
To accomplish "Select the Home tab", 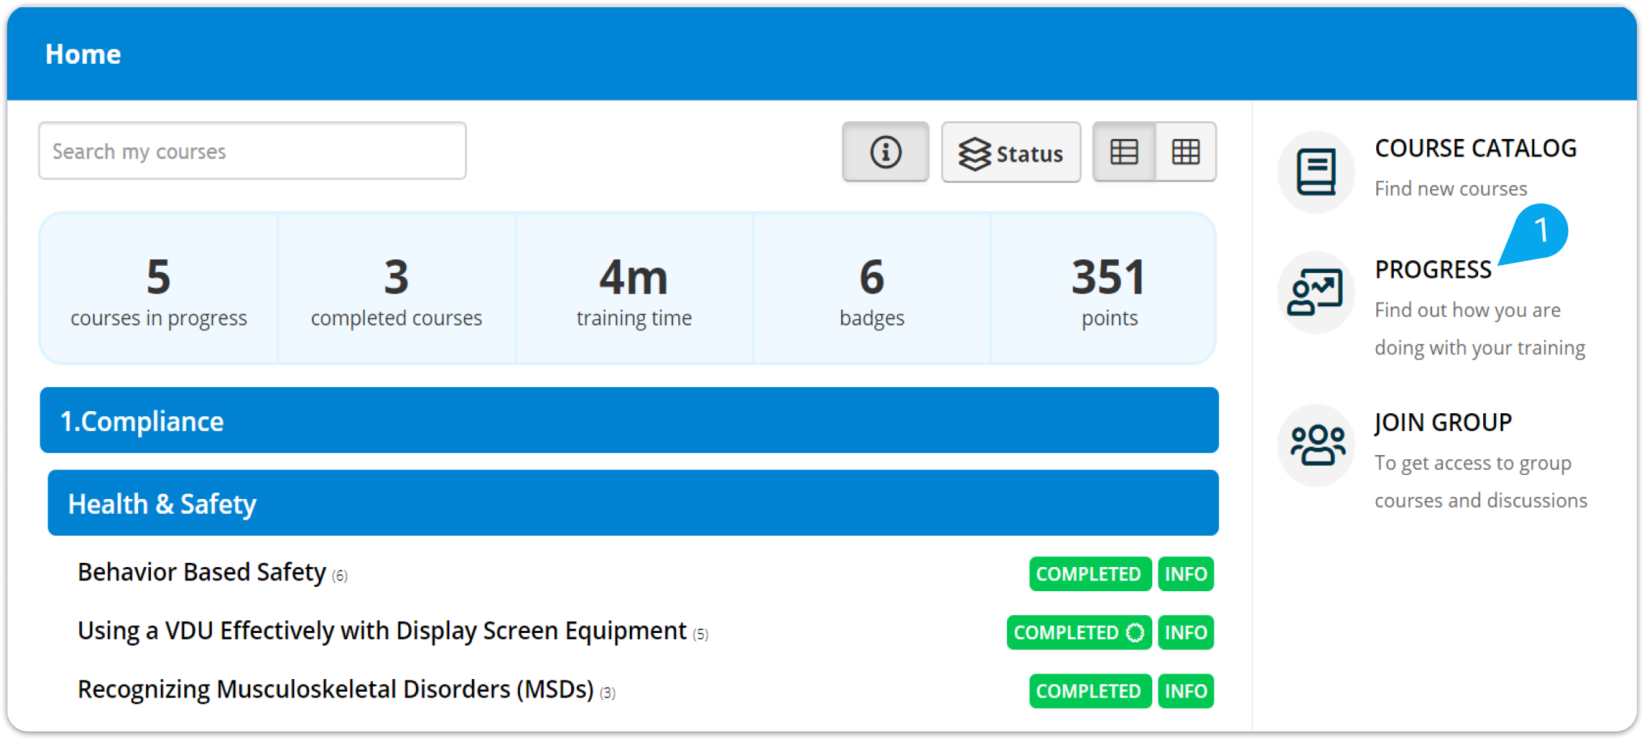I will click(84, 53).
